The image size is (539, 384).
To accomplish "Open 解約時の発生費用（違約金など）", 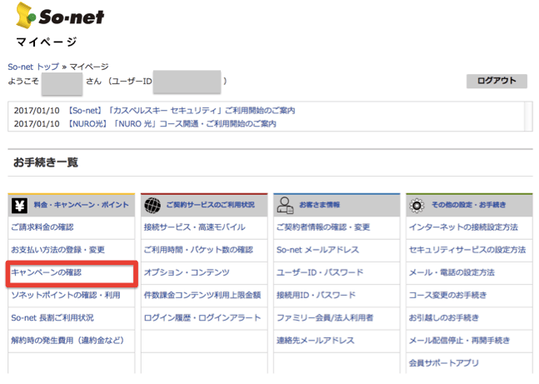I will (67, 341).
